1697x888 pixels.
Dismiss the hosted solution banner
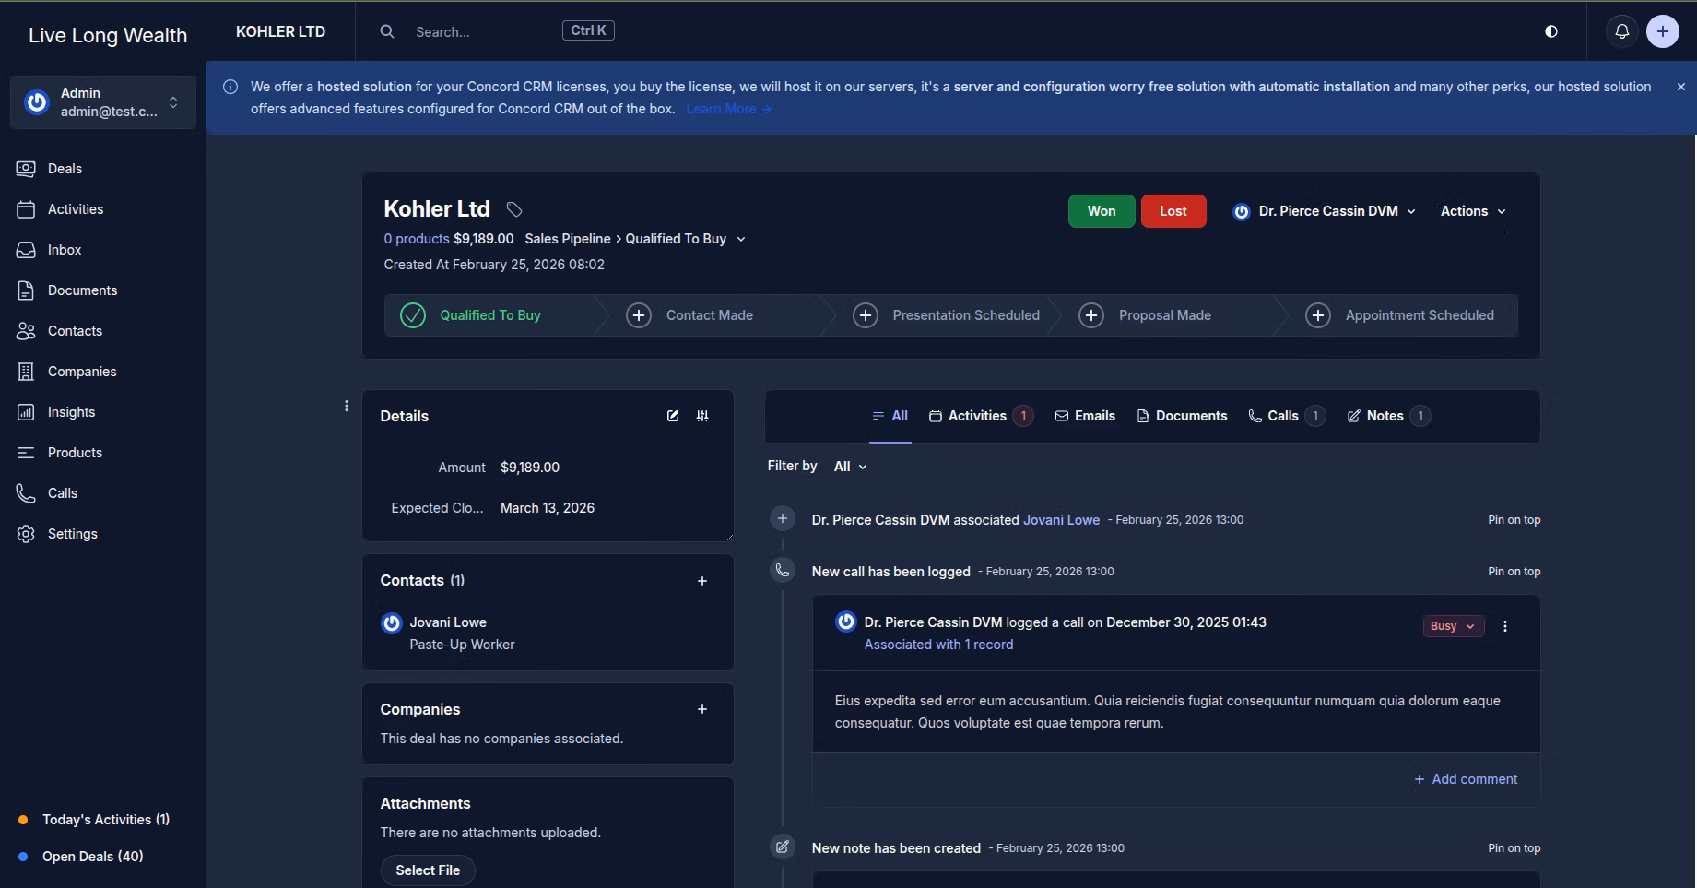pyautogui.click(x=1680, y=87)
